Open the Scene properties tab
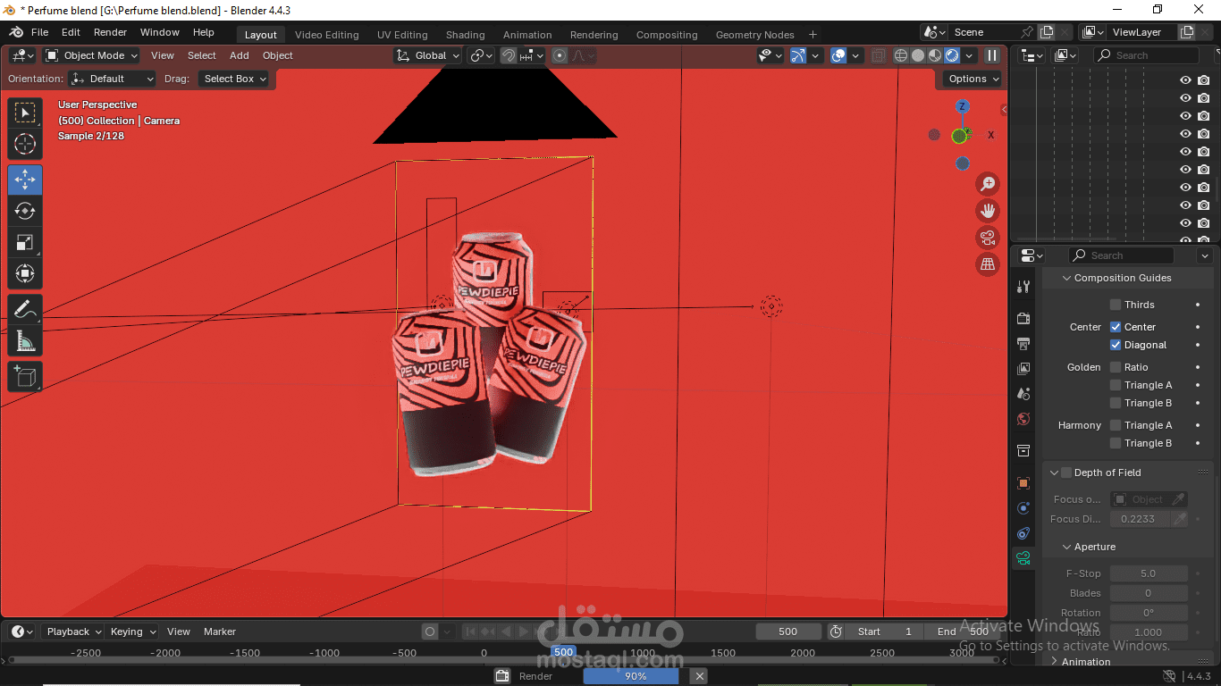Image resolution: width=1221 pixels, height=686 pixels. pyautogui.click(x=1023, y=394)
